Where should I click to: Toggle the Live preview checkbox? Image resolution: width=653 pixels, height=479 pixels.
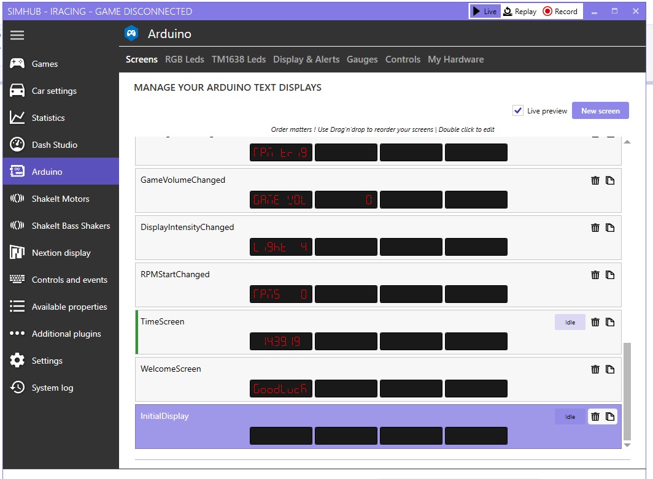click(517, 110)
